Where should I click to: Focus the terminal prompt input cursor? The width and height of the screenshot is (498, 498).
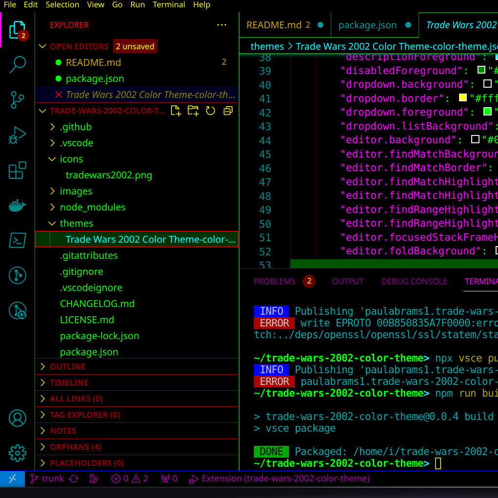[438, 463]
